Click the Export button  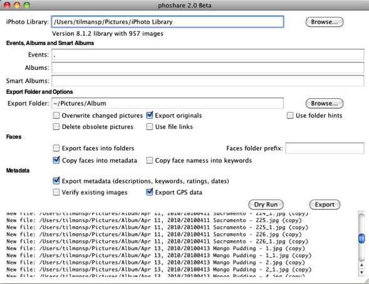(325, 205)
